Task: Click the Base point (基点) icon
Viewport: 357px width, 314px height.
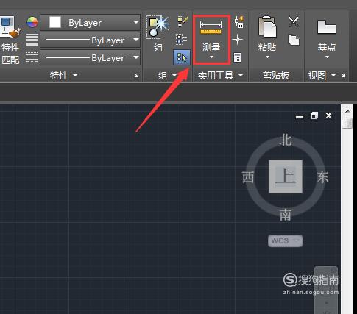Action: (327, 27)
